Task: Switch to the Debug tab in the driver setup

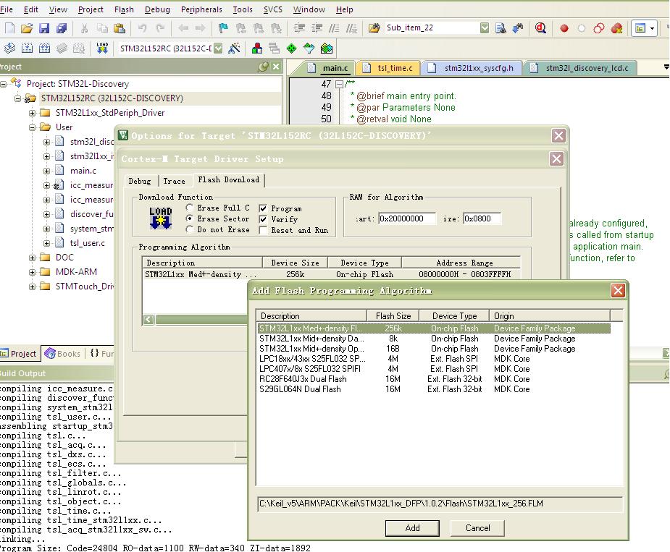Action: (x=140, y=181)
